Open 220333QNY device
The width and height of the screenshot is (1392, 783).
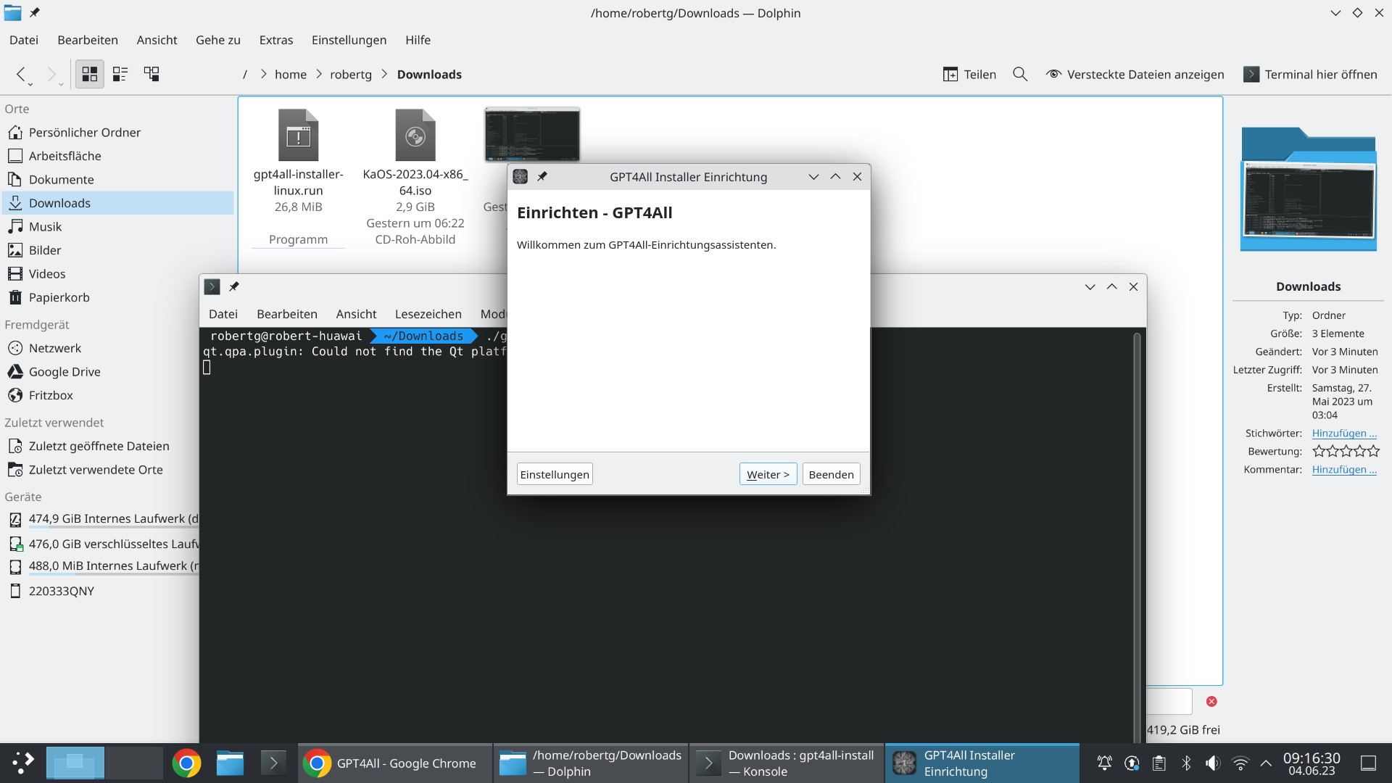(x=101, y=591)
